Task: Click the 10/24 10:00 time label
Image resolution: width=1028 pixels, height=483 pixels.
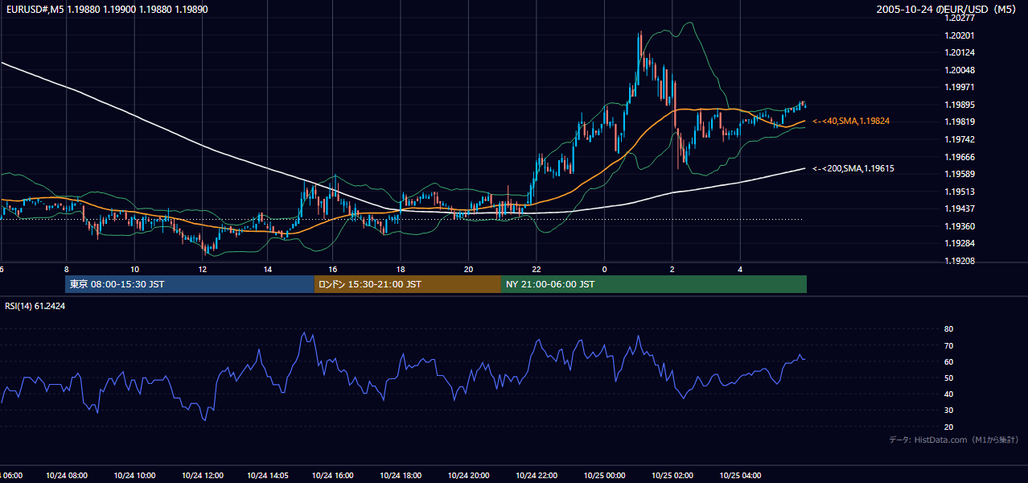Action: (x=134, y=475)
